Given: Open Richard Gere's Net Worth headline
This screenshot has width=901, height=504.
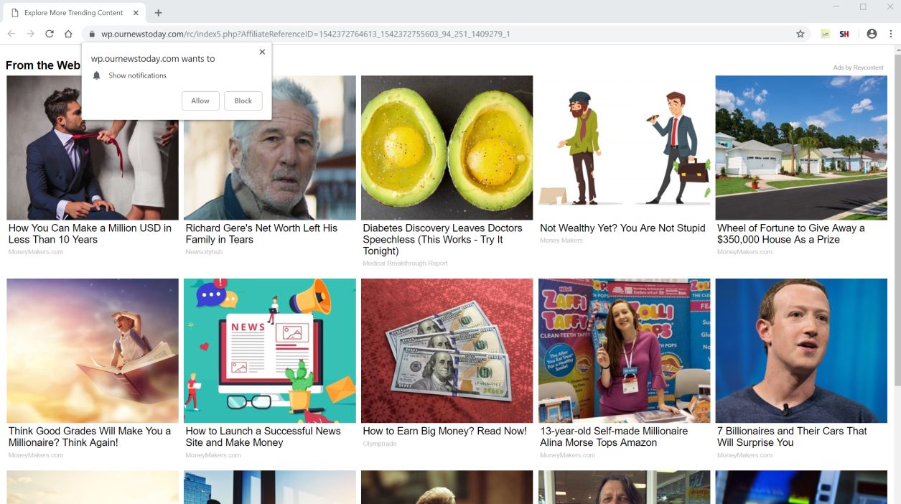Looking at the screenshot, I should [261, 233].
